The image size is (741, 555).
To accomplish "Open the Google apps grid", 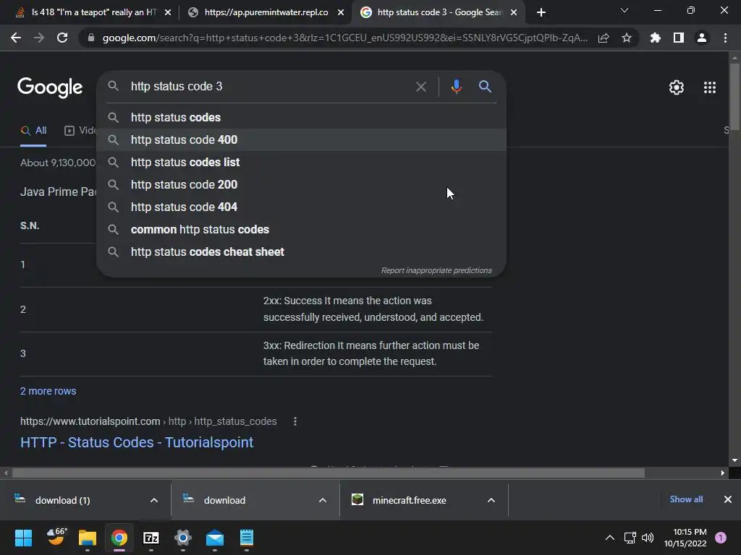I will pyautogui.click(x=709, y=87).
